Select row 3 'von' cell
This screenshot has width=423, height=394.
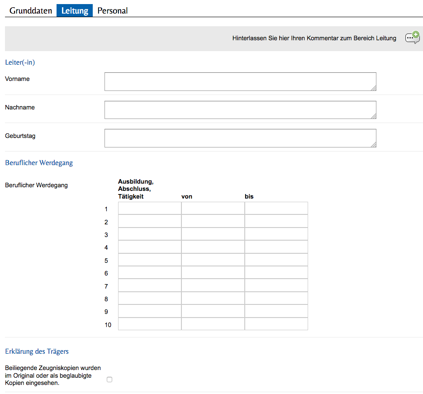click(213, 234)
